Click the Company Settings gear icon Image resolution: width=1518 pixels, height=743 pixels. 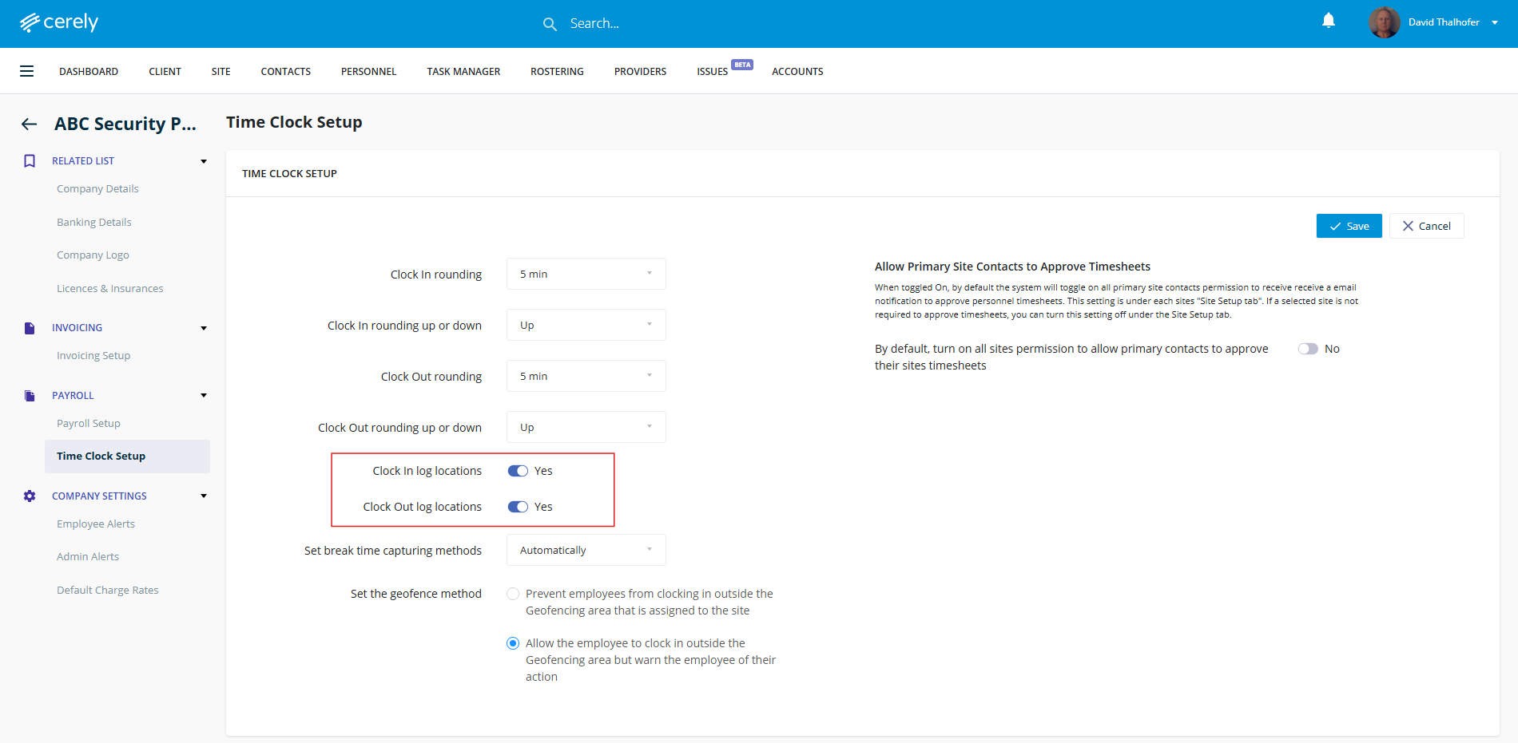(x=30, y=496)
